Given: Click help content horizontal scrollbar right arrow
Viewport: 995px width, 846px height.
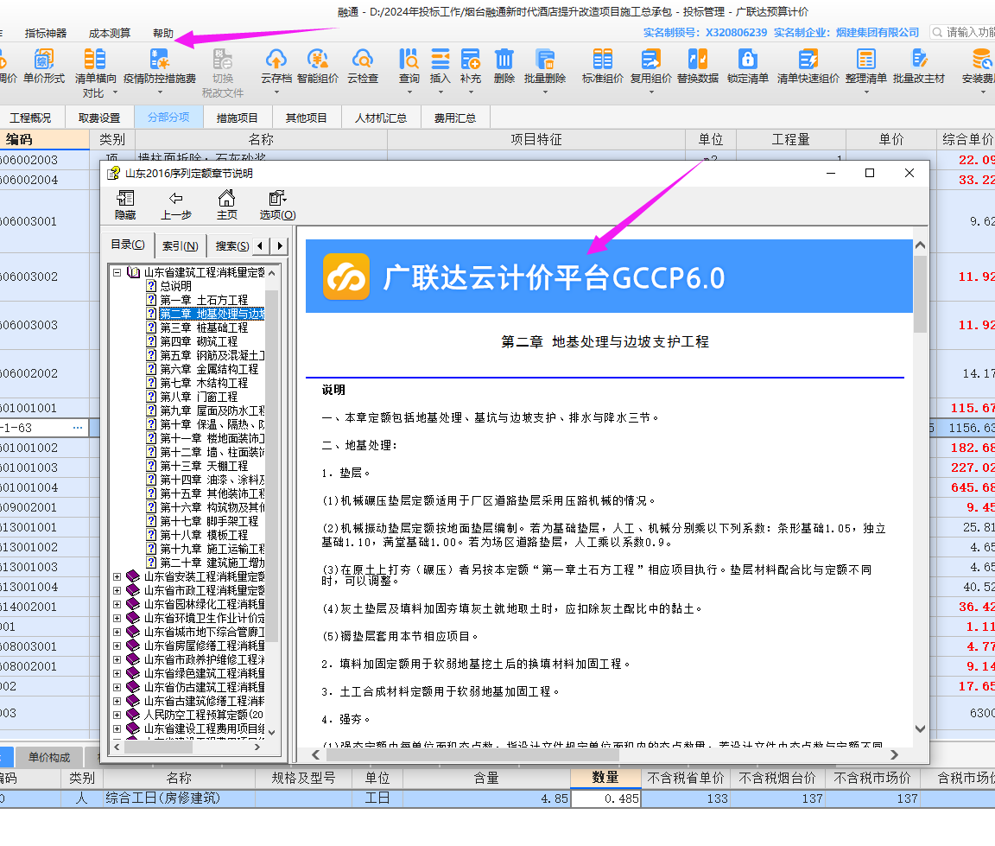Looking at the screenshot, I should 894,754.
